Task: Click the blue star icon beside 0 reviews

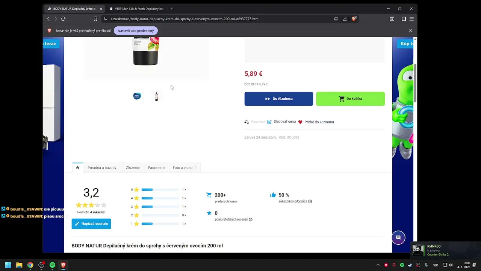Action: (209, 213)
